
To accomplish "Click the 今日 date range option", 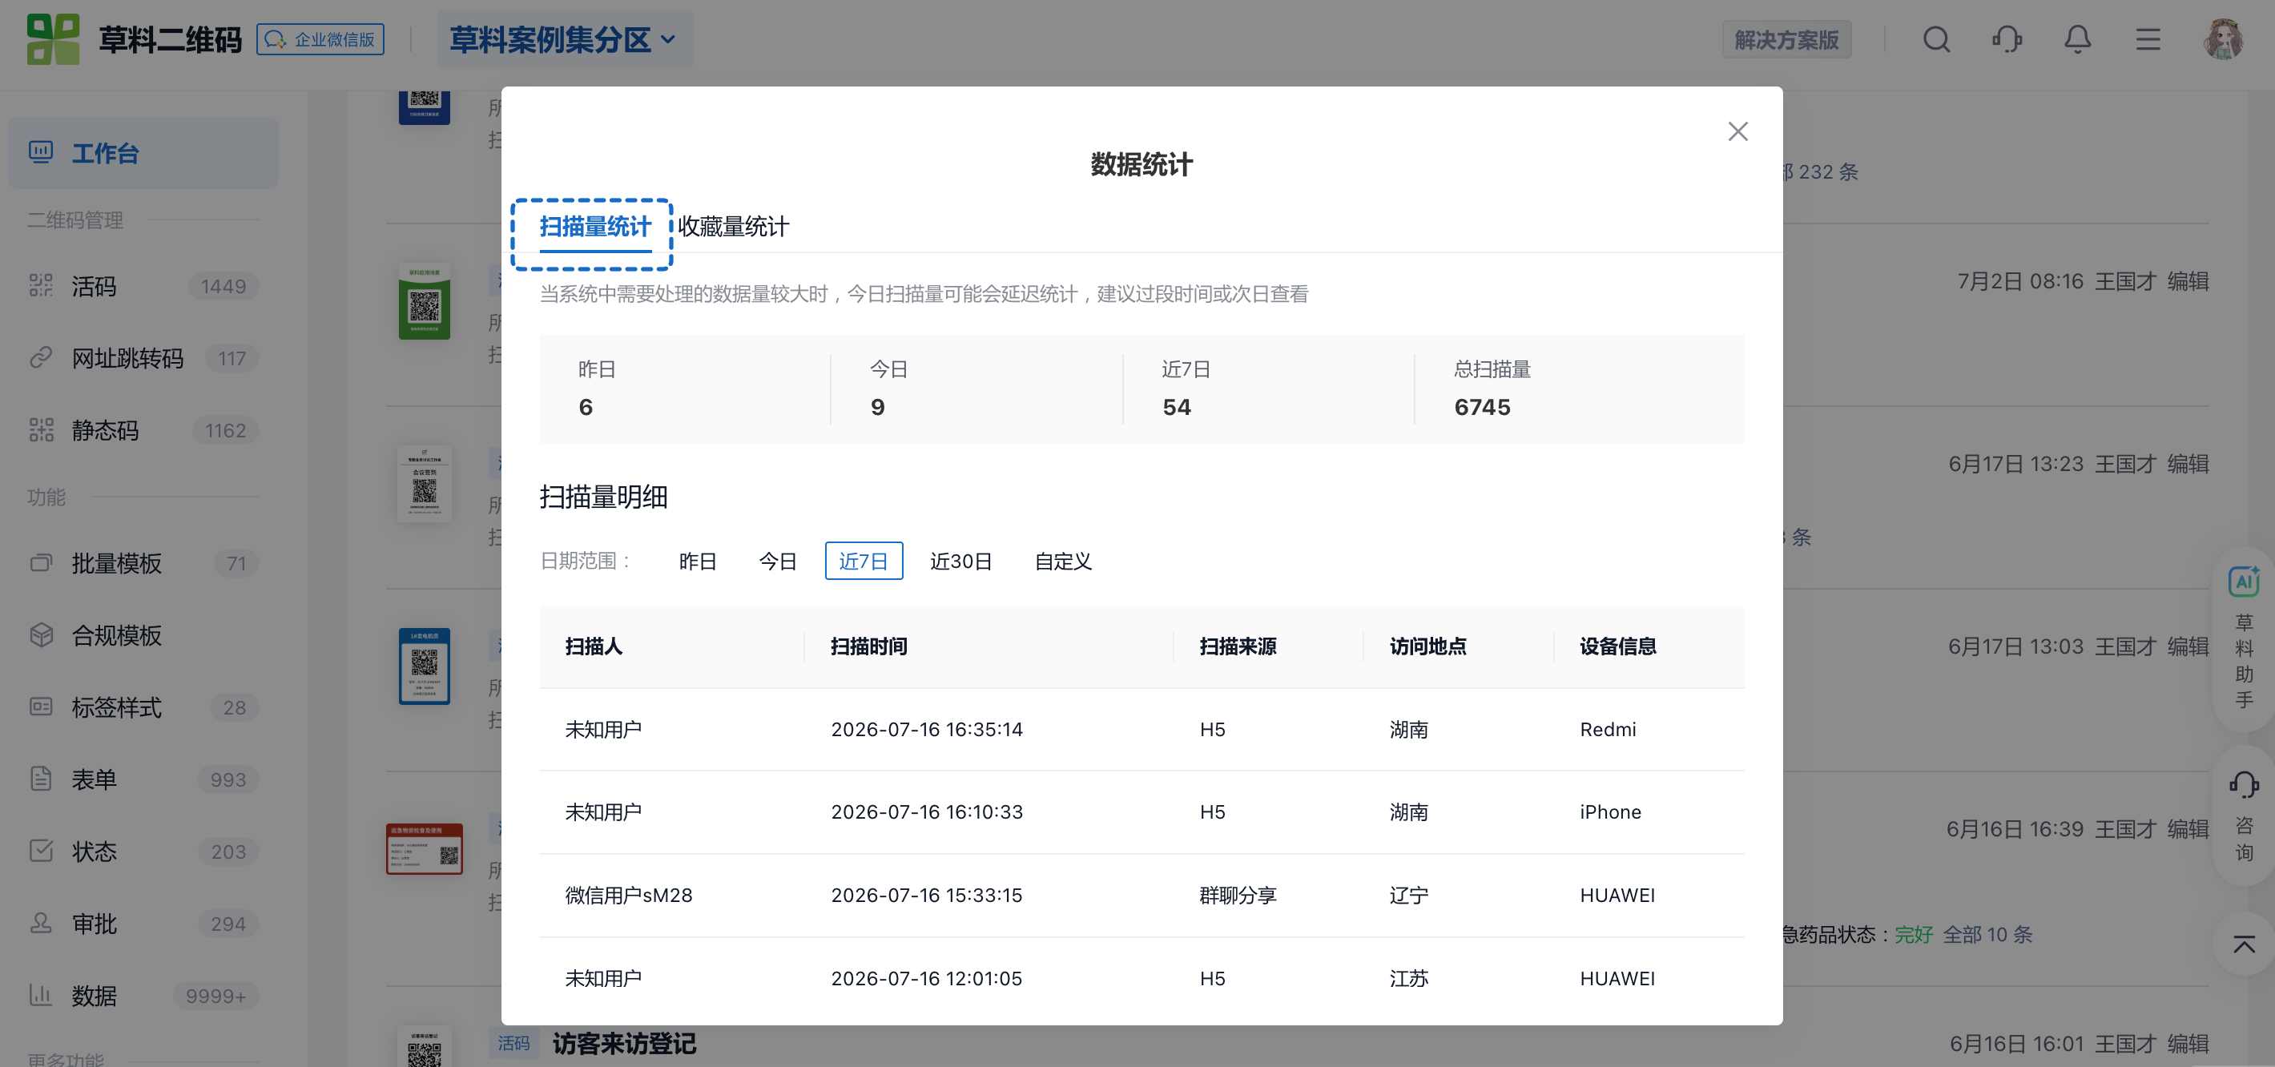I will pos(777,561).
